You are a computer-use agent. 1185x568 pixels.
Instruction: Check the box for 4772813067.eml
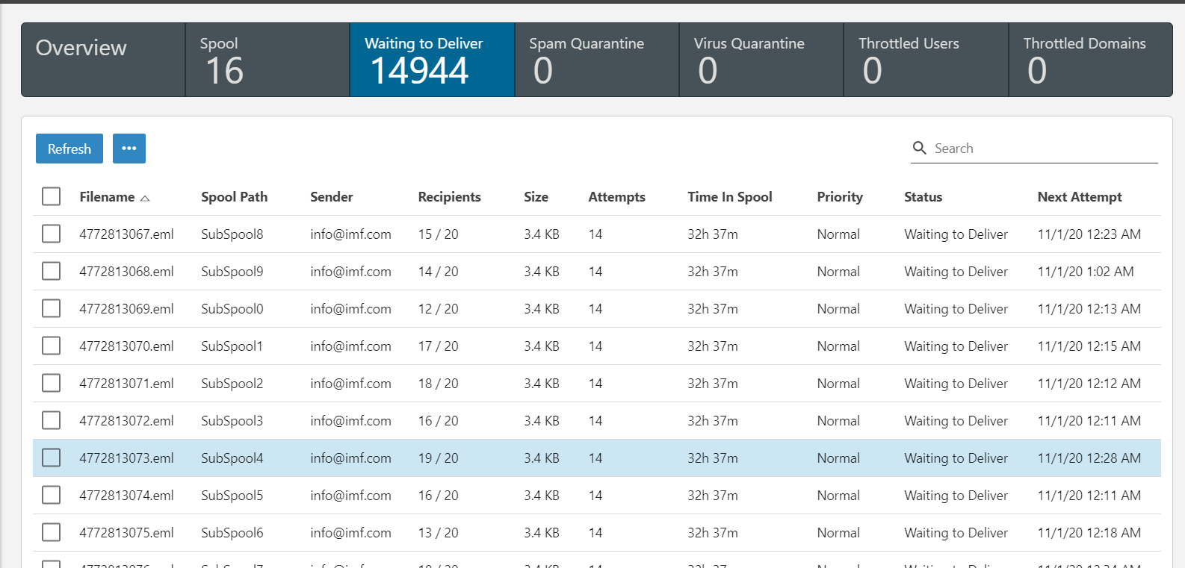pos(52,234)
